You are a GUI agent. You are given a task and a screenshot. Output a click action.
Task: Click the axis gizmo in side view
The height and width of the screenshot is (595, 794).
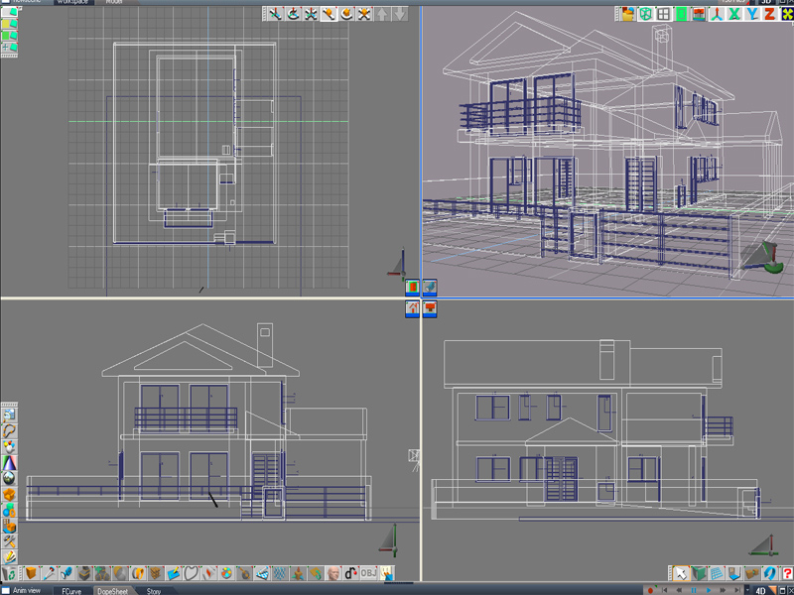tap(764, 546)
